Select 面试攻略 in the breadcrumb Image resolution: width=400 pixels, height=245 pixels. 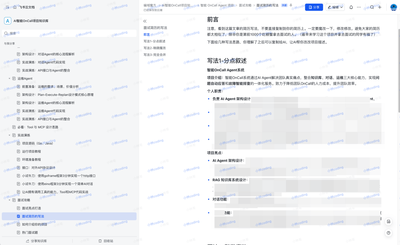point(245,6)
